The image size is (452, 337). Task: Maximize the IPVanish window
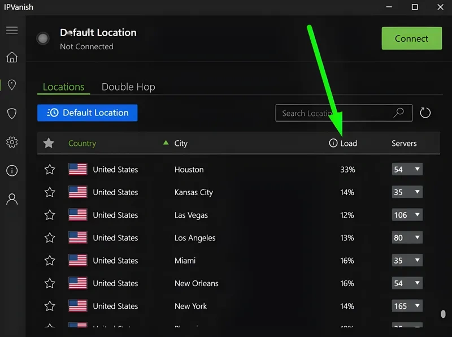tap(415, 7)
